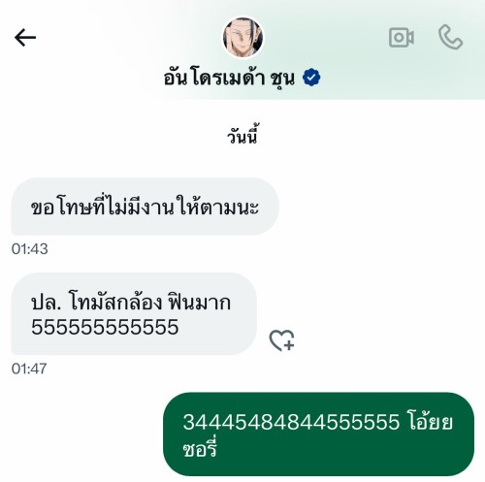Click the 01:43 timestamp
485x482 pixels.
30,249
